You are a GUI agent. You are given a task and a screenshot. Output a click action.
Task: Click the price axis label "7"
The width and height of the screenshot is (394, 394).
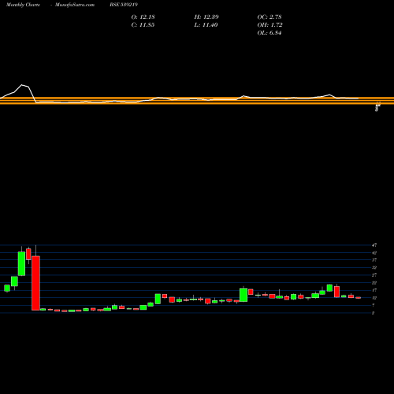[374, 306]
